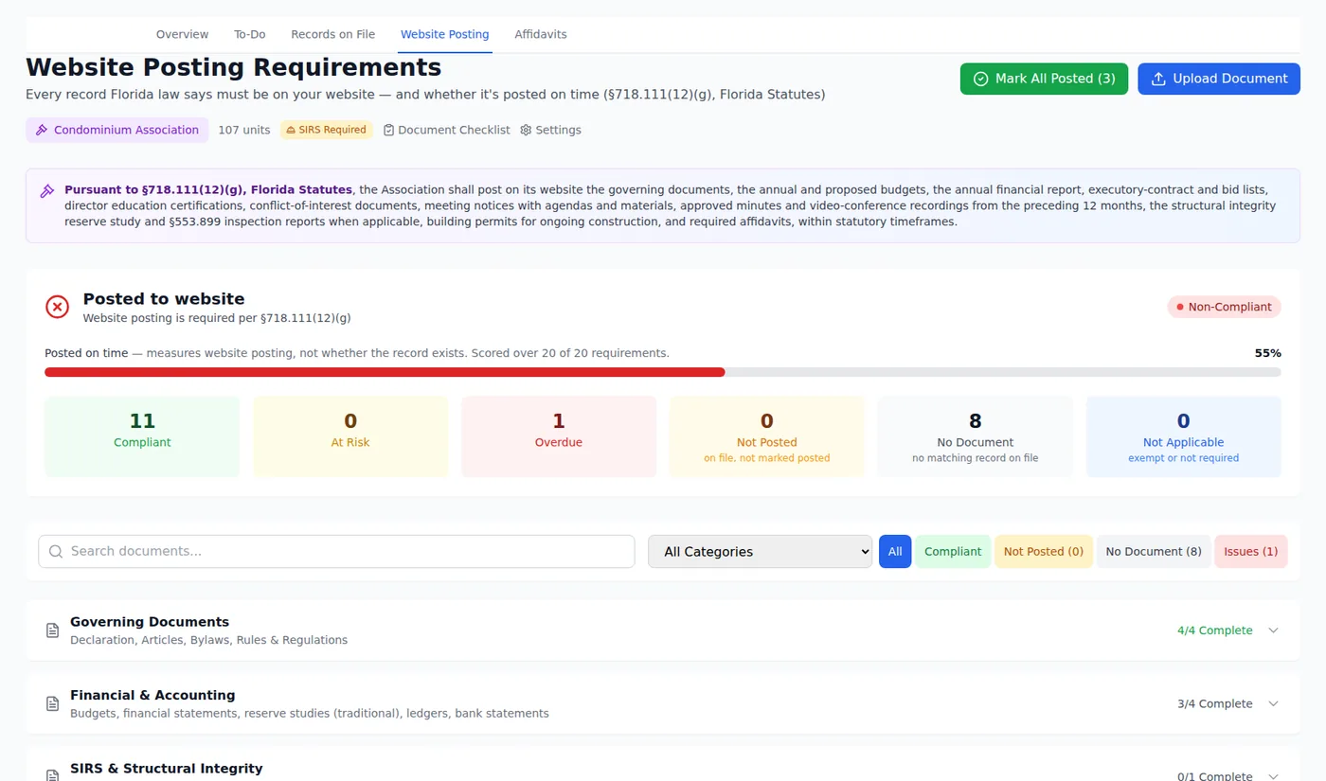The image size is (1326, 781).
Task: Select the Website Posting tab
Action: pos(444,34)
